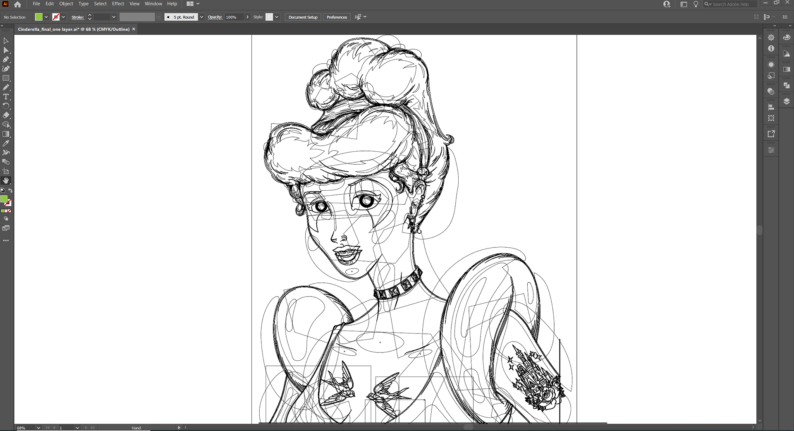The width and height of the screenshot is (794, 431).
Task: Open fill color dropdown in control bar
Action: [x=46, y=17]
